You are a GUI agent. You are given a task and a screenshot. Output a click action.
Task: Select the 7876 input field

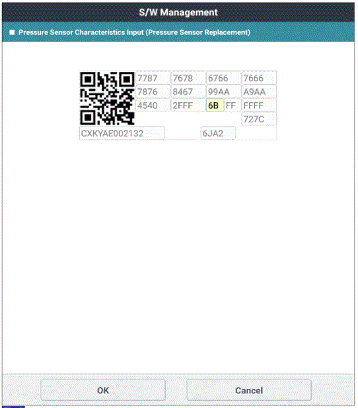coord(153,92)
